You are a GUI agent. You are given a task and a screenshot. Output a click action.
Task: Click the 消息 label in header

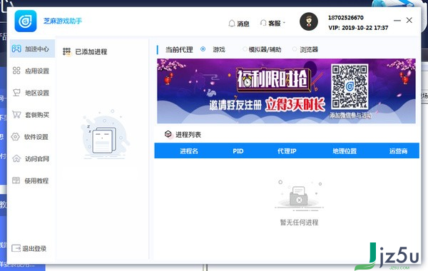[x=243, y=24]
